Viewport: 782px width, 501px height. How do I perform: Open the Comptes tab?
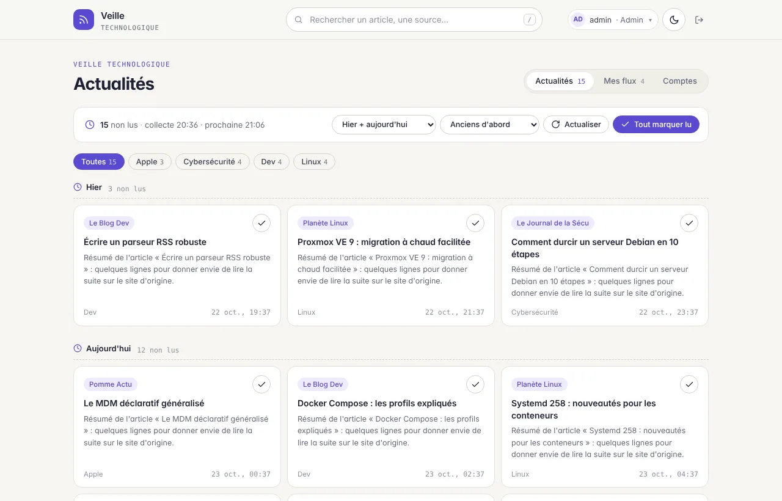coord(680,81)
